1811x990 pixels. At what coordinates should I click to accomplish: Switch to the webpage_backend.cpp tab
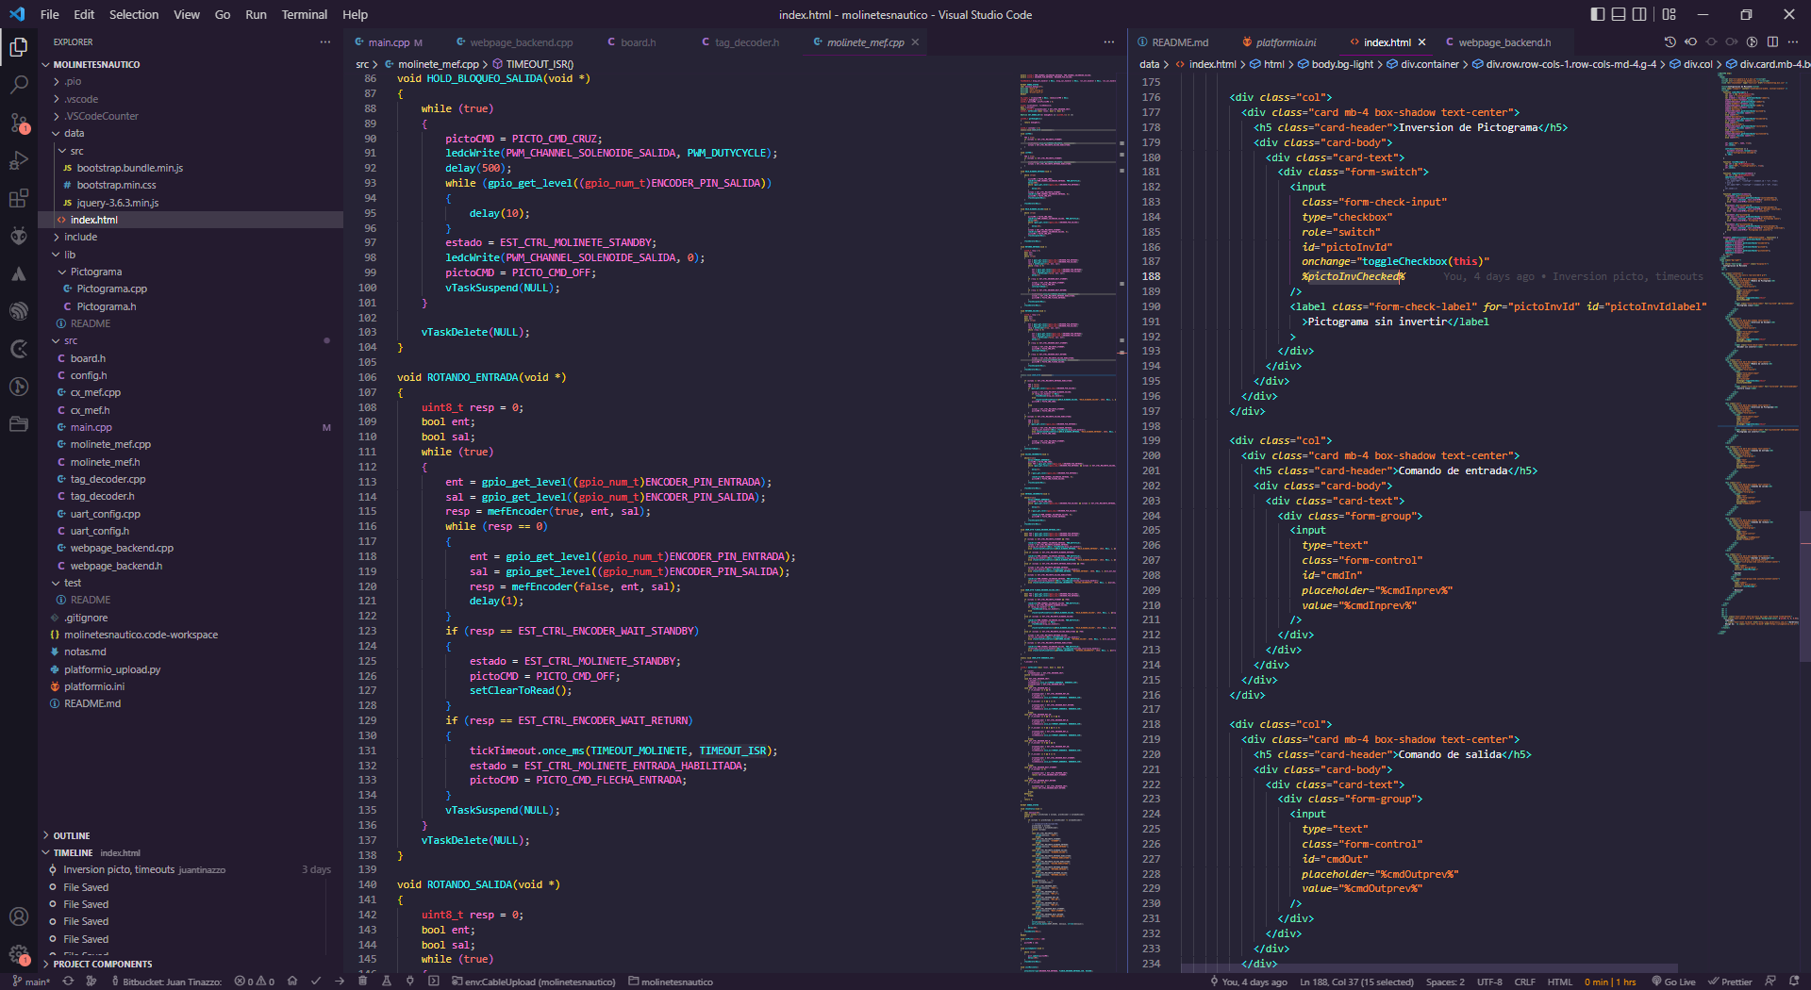tap(521, 42)
